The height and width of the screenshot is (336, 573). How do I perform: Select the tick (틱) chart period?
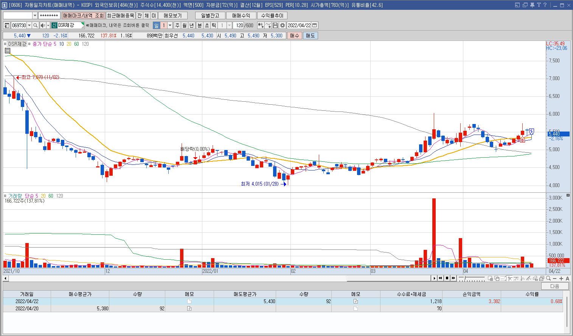[x=214, y=25]
